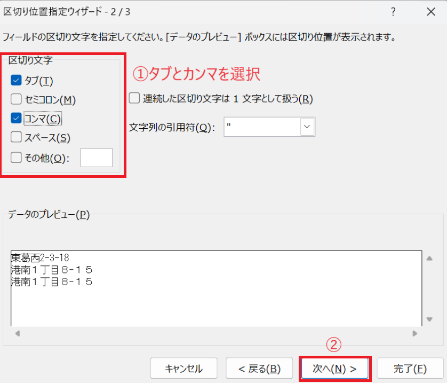The height and width of the screenshot is (383, 447).
Task: Enable the セミコロン(M) delimiter checkbox
Action: [16, 99]
